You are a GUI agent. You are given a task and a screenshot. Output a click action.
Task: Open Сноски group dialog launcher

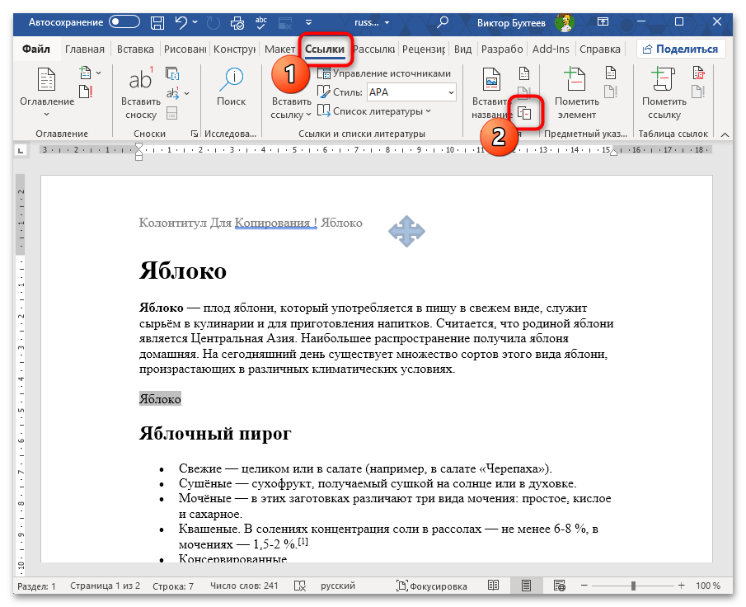point(194,134)
